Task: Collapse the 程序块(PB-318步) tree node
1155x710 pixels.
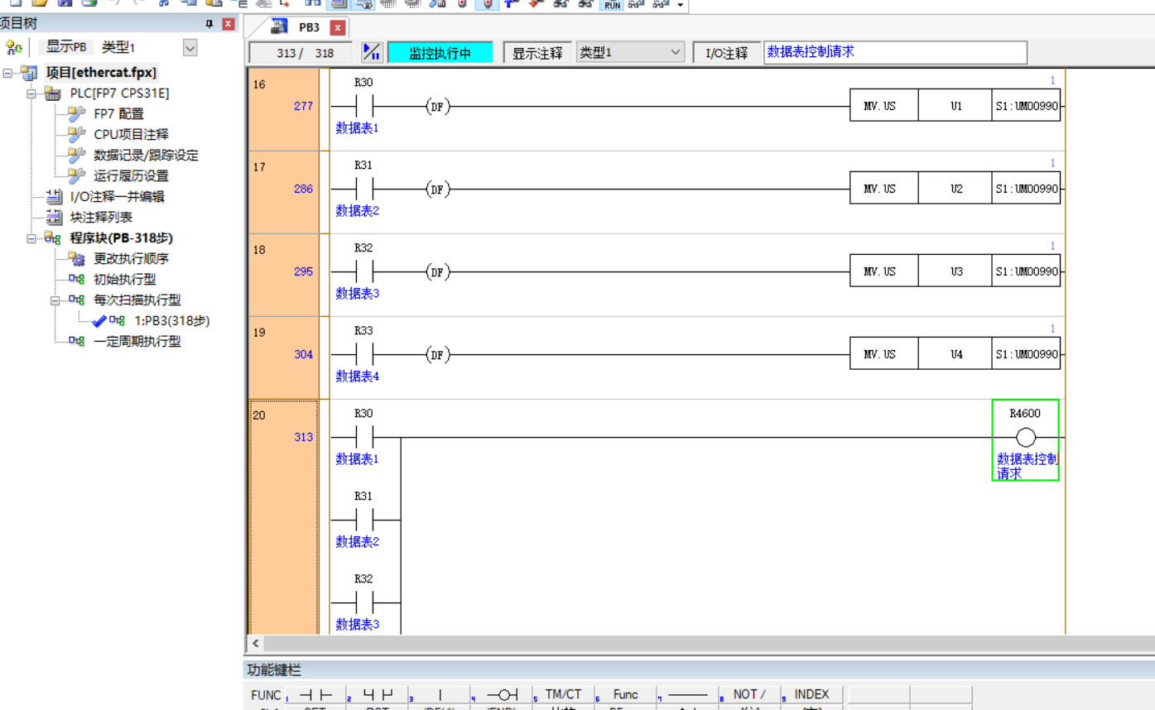Action: tap(31, 238)
